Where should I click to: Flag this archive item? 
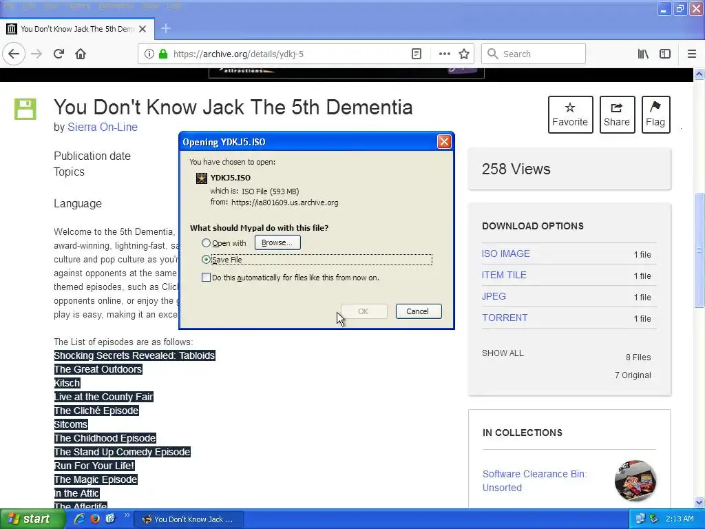(655, 114)
